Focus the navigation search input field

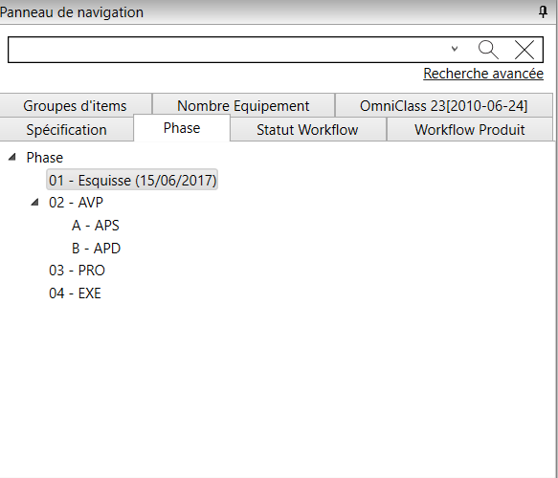click(x=228, y=50)
